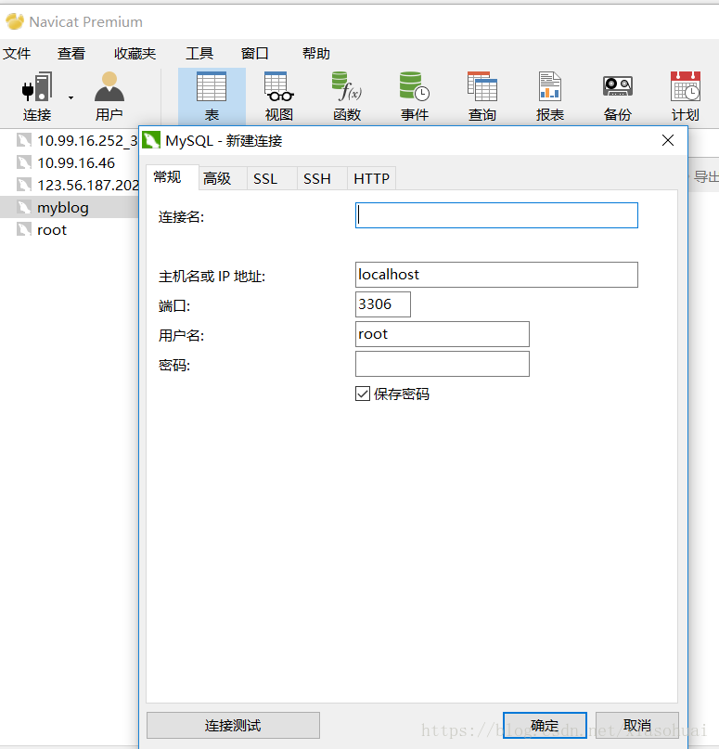Confirm with the 确定 button
The width and height of the screenshot is (719, 749).
point(545,725)
